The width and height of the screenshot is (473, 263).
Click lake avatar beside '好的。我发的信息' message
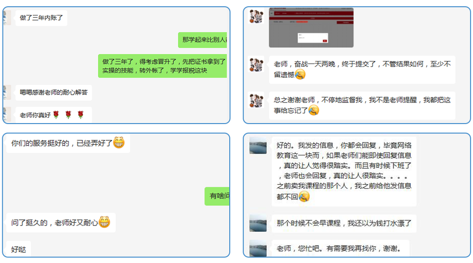(258, 146)
